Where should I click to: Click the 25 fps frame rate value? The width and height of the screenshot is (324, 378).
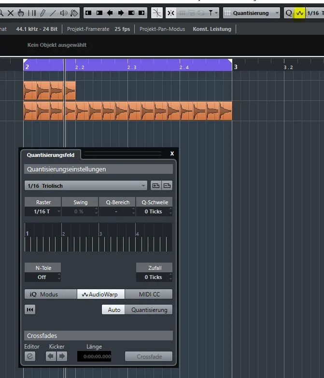tap(122, 29)
